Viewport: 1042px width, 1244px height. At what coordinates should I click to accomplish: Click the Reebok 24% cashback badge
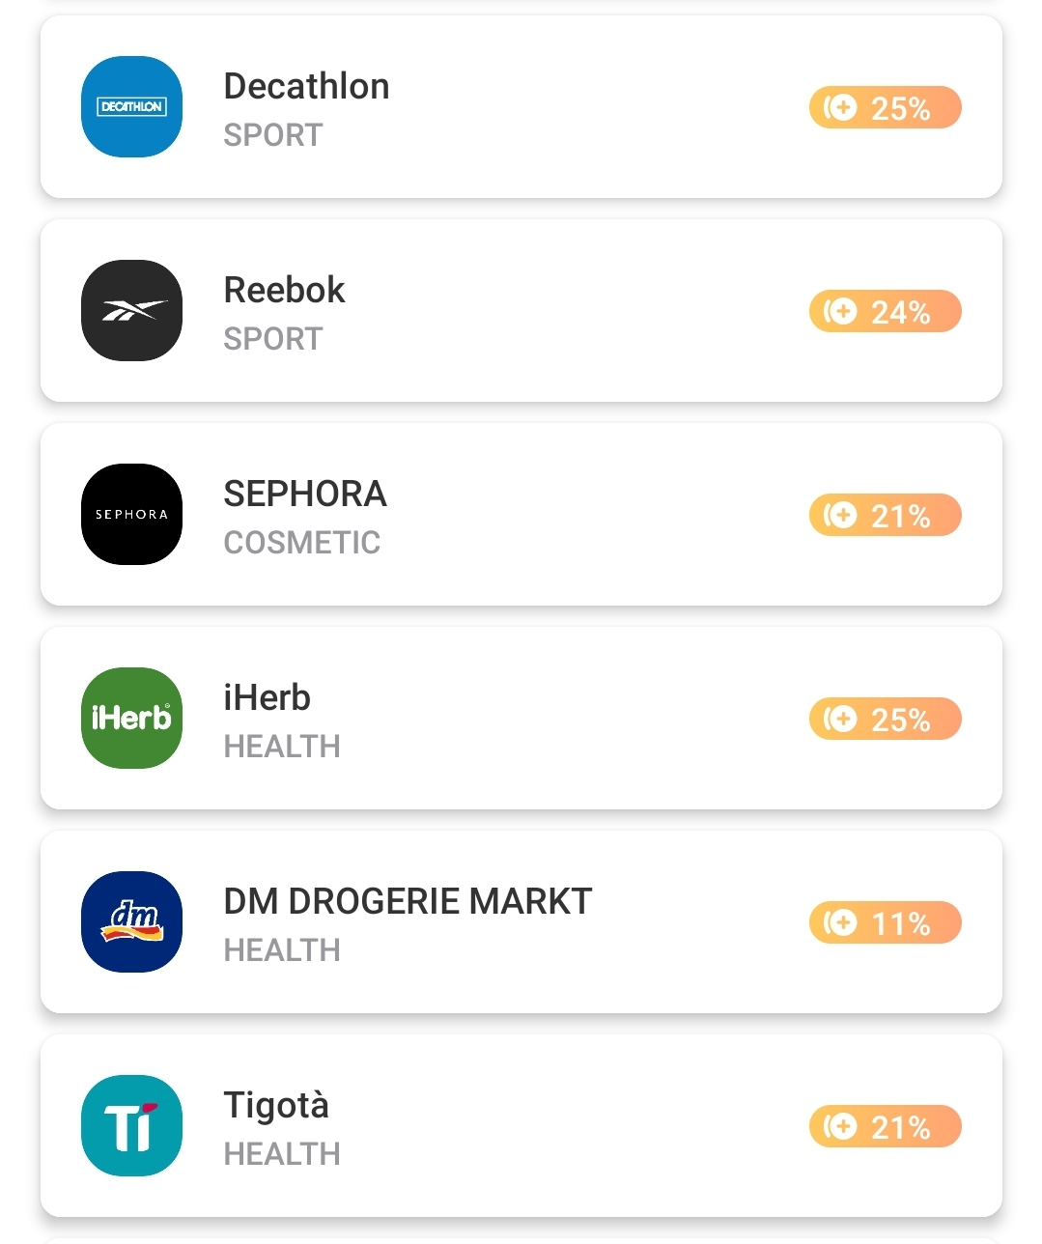885,311
